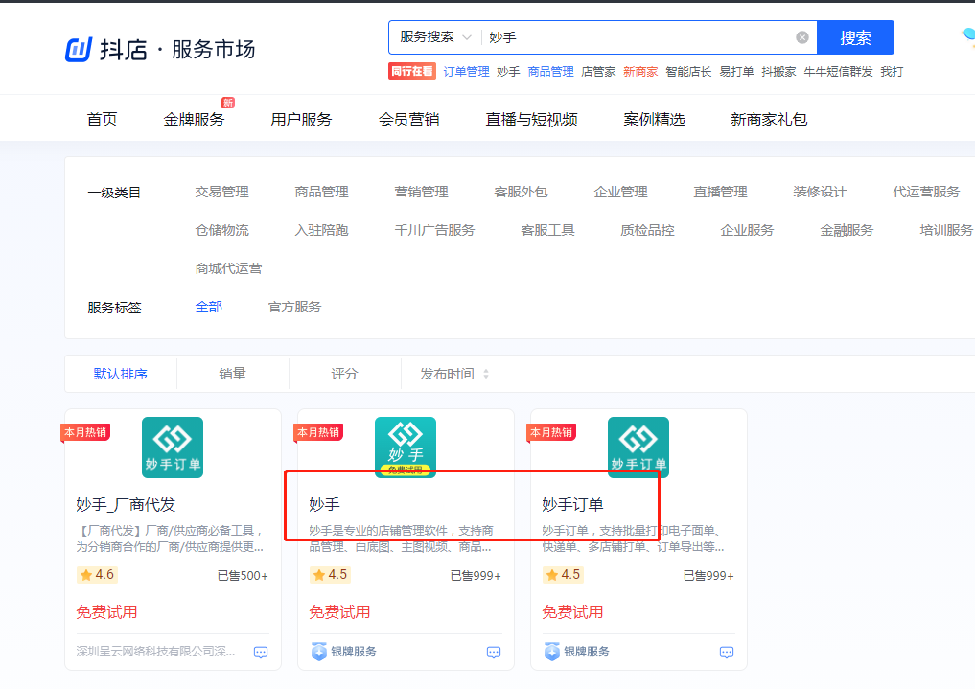Open the 妙手 app icon thumbnail

point(406,448)
